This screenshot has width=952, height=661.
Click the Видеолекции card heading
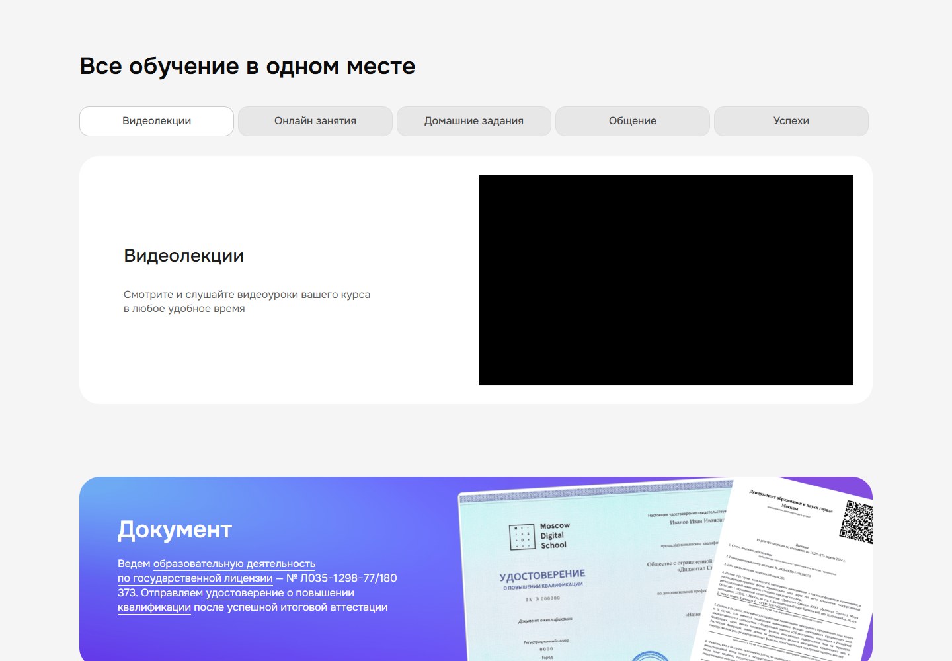(184, 256)
